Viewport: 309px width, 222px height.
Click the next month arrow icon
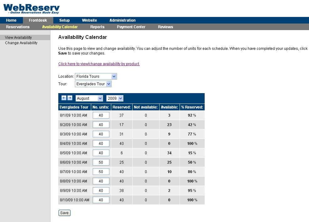click(x=70, y=98)
